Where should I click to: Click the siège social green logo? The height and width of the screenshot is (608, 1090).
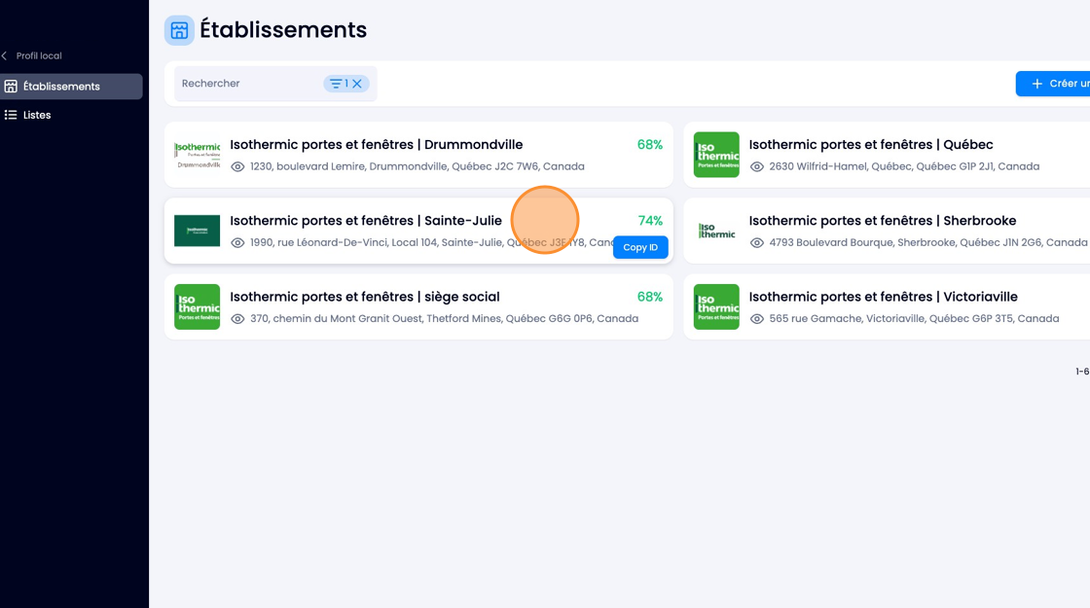pos(198,306)
